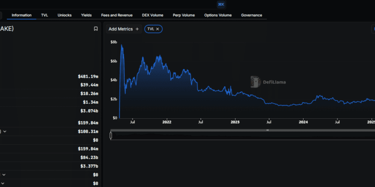The width and height of the screenshot is (375, 187).
Task: Select the Options Volume tab
Action: tap(218, 15)
